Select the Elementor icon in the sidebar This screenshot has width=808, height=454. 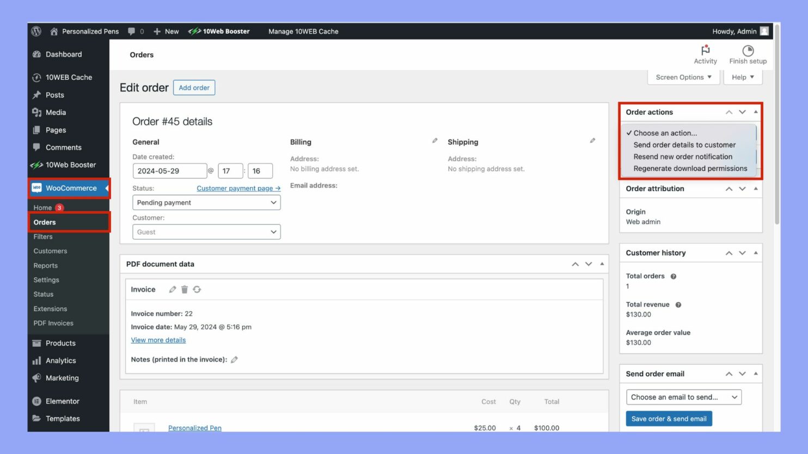coord(36,401)
